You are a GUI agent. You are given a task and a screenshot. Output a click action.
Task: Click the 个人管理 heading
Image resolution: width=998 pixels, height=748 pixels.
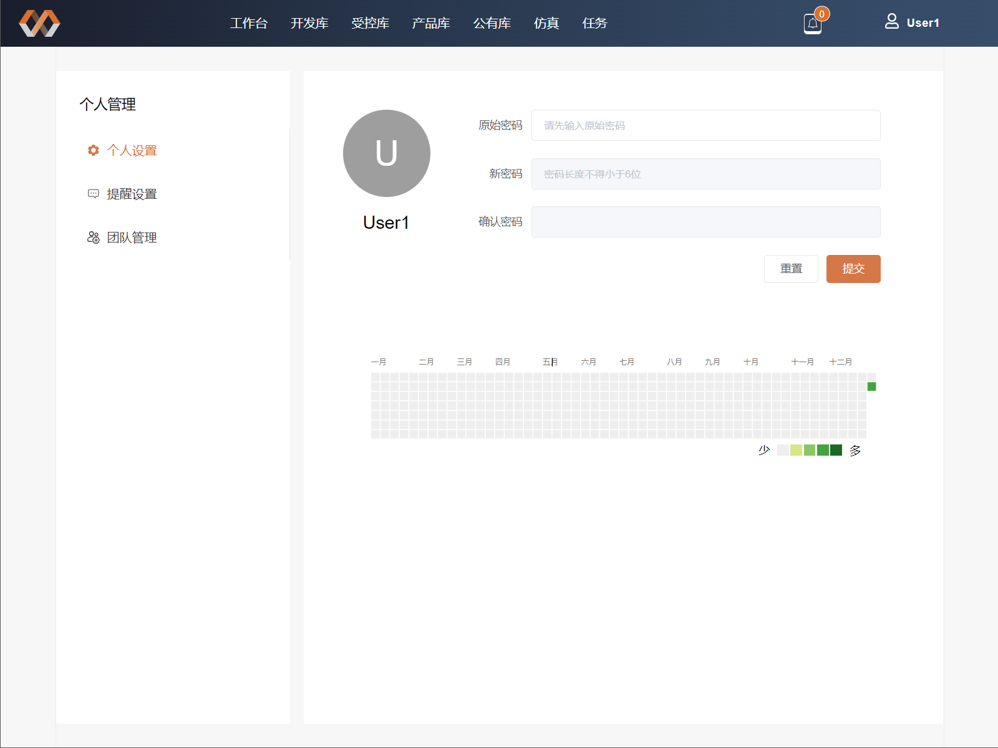(108, 104)
